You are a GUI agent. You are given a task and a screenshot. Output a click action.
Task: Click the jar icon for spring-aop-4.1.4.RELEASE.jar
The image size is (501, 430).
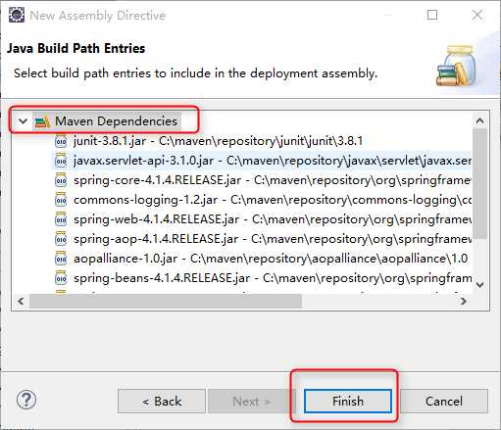(x=61, y=239)
